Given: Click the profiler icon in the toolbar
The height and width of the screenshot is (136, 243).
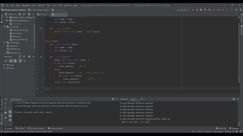Looking at the screenshot, I should (205, 10).
